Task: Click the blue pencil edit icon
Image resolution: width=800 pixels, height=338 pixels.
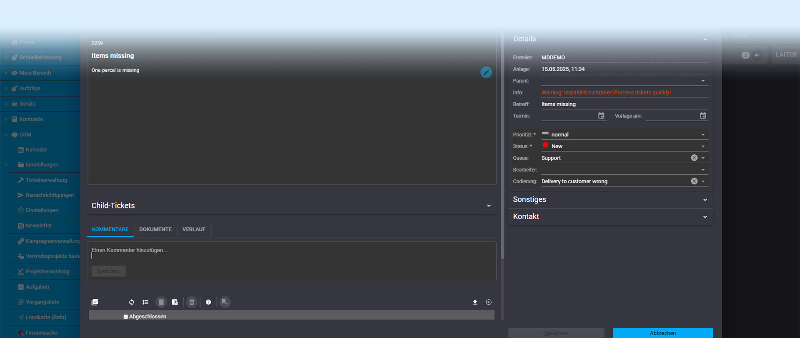Action: [486, 72]
